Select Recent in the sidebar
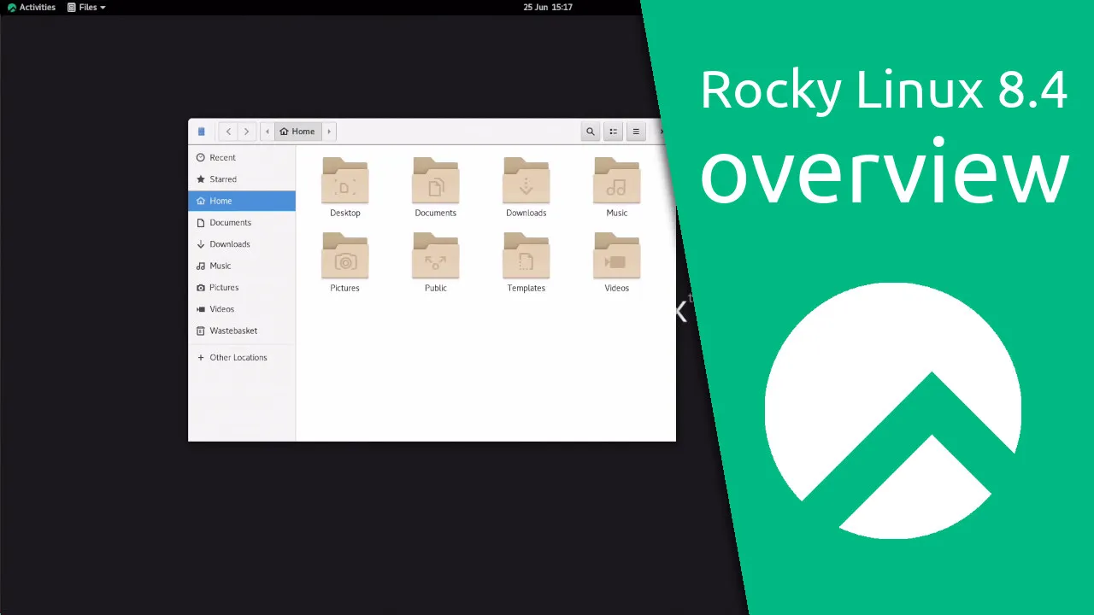 [242, 157]
